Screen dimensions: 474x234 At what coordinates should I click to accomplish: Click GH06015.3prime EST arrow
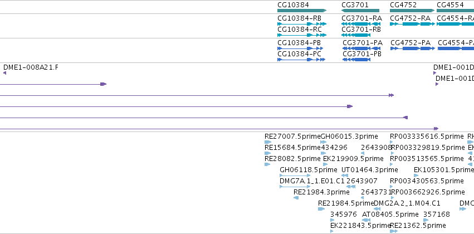pos(324,142)
